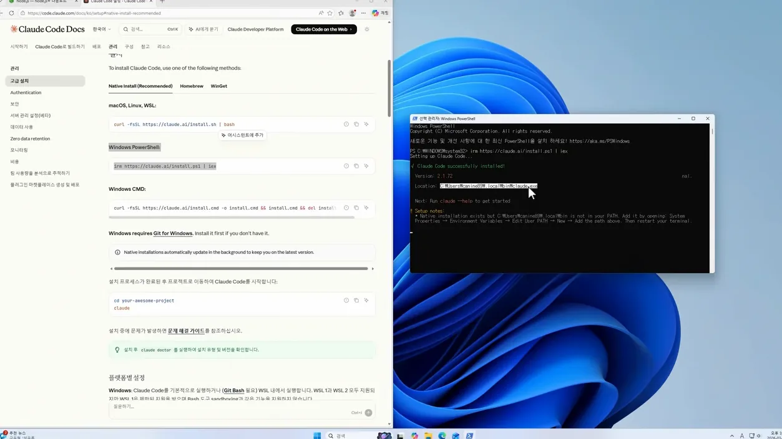Open the 문제 해결 가이드 link
The height and width of the screenshot is (439, 782).
[186, 330]
